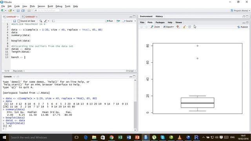Refresh the current plot
251x141 pixels.
click(x=189, y=27)
